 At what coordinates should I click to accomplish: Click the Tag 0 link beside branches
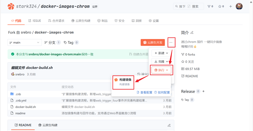pos(71,42)
